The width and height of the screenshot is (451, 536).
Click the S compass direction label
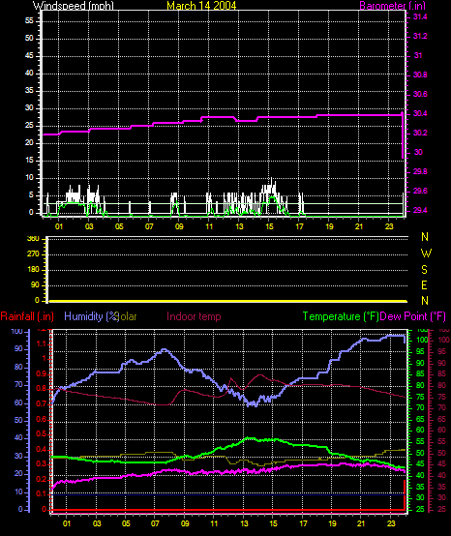tap(424, 269)
